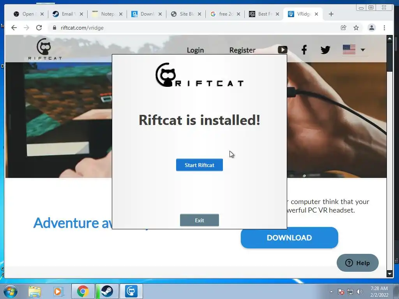
Task: Close the Best Fr tab
Action: tap(277, 14)
